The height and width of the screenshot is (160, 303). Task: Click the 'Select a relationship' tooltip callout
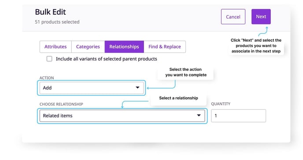pyautogui.click(x=178, y=98)
